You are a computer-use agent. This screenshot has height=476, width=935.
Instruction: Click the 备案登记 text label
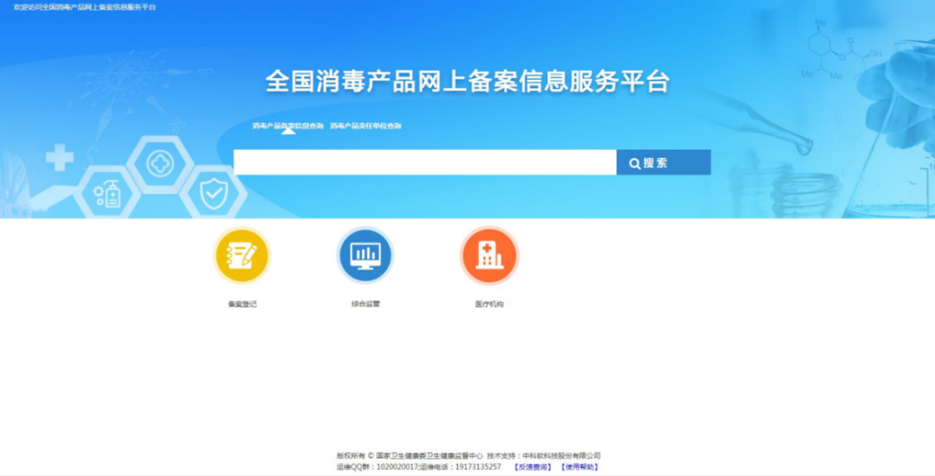coord(242,305)
